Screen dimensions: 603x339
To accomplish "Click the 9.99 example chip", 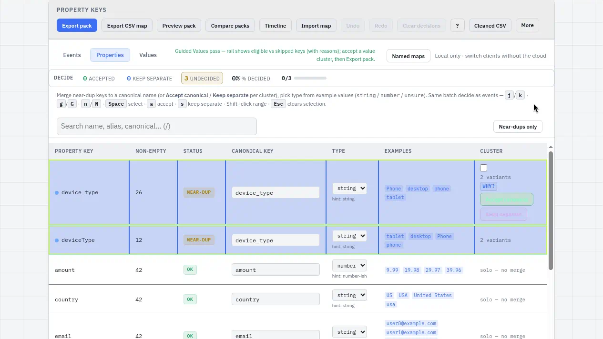I will 392,270.
